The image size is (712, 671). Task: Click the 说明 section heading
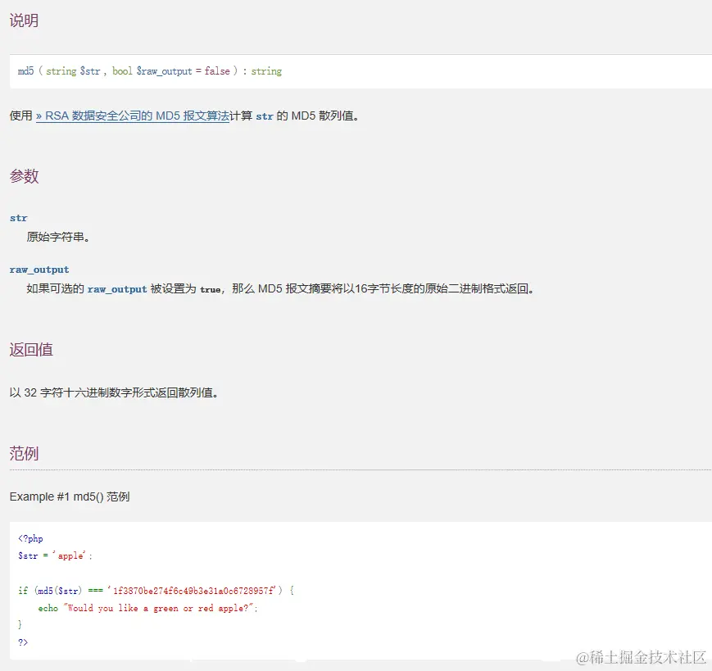tap(24, 20)
